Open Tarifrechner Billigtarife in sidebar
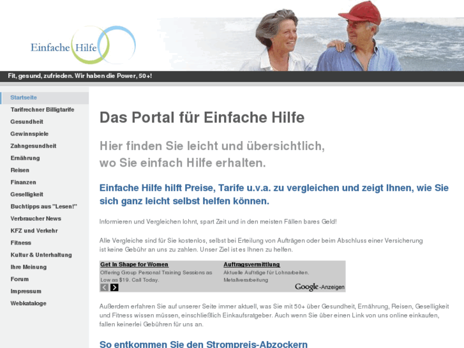This screenshot has width=464, height=348. click(42, 110)
